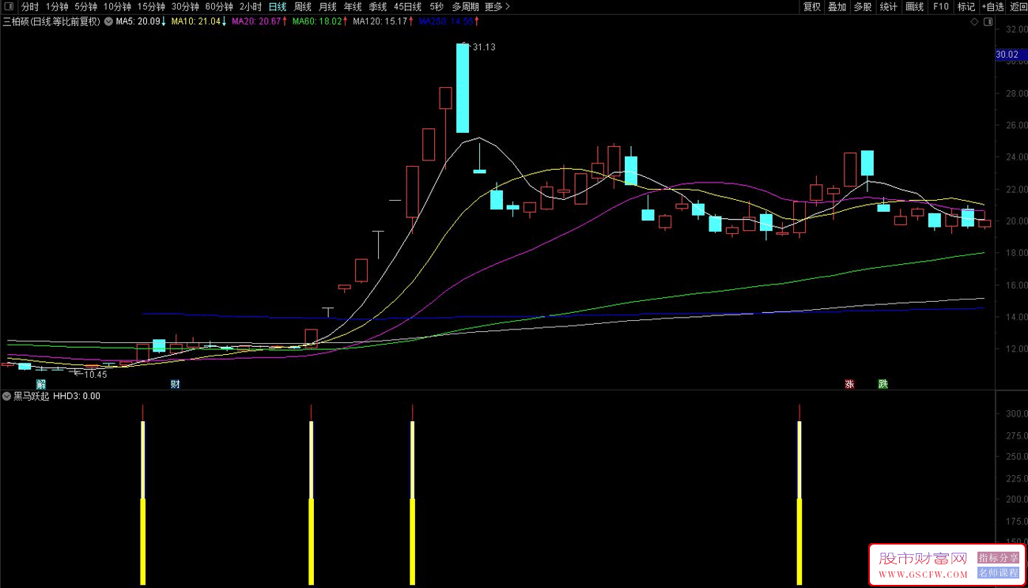Screen dimensions: 1028x588
Task: Click the tall cyan candle at peak
Action: pyautogui.click(x=463, y=88)
